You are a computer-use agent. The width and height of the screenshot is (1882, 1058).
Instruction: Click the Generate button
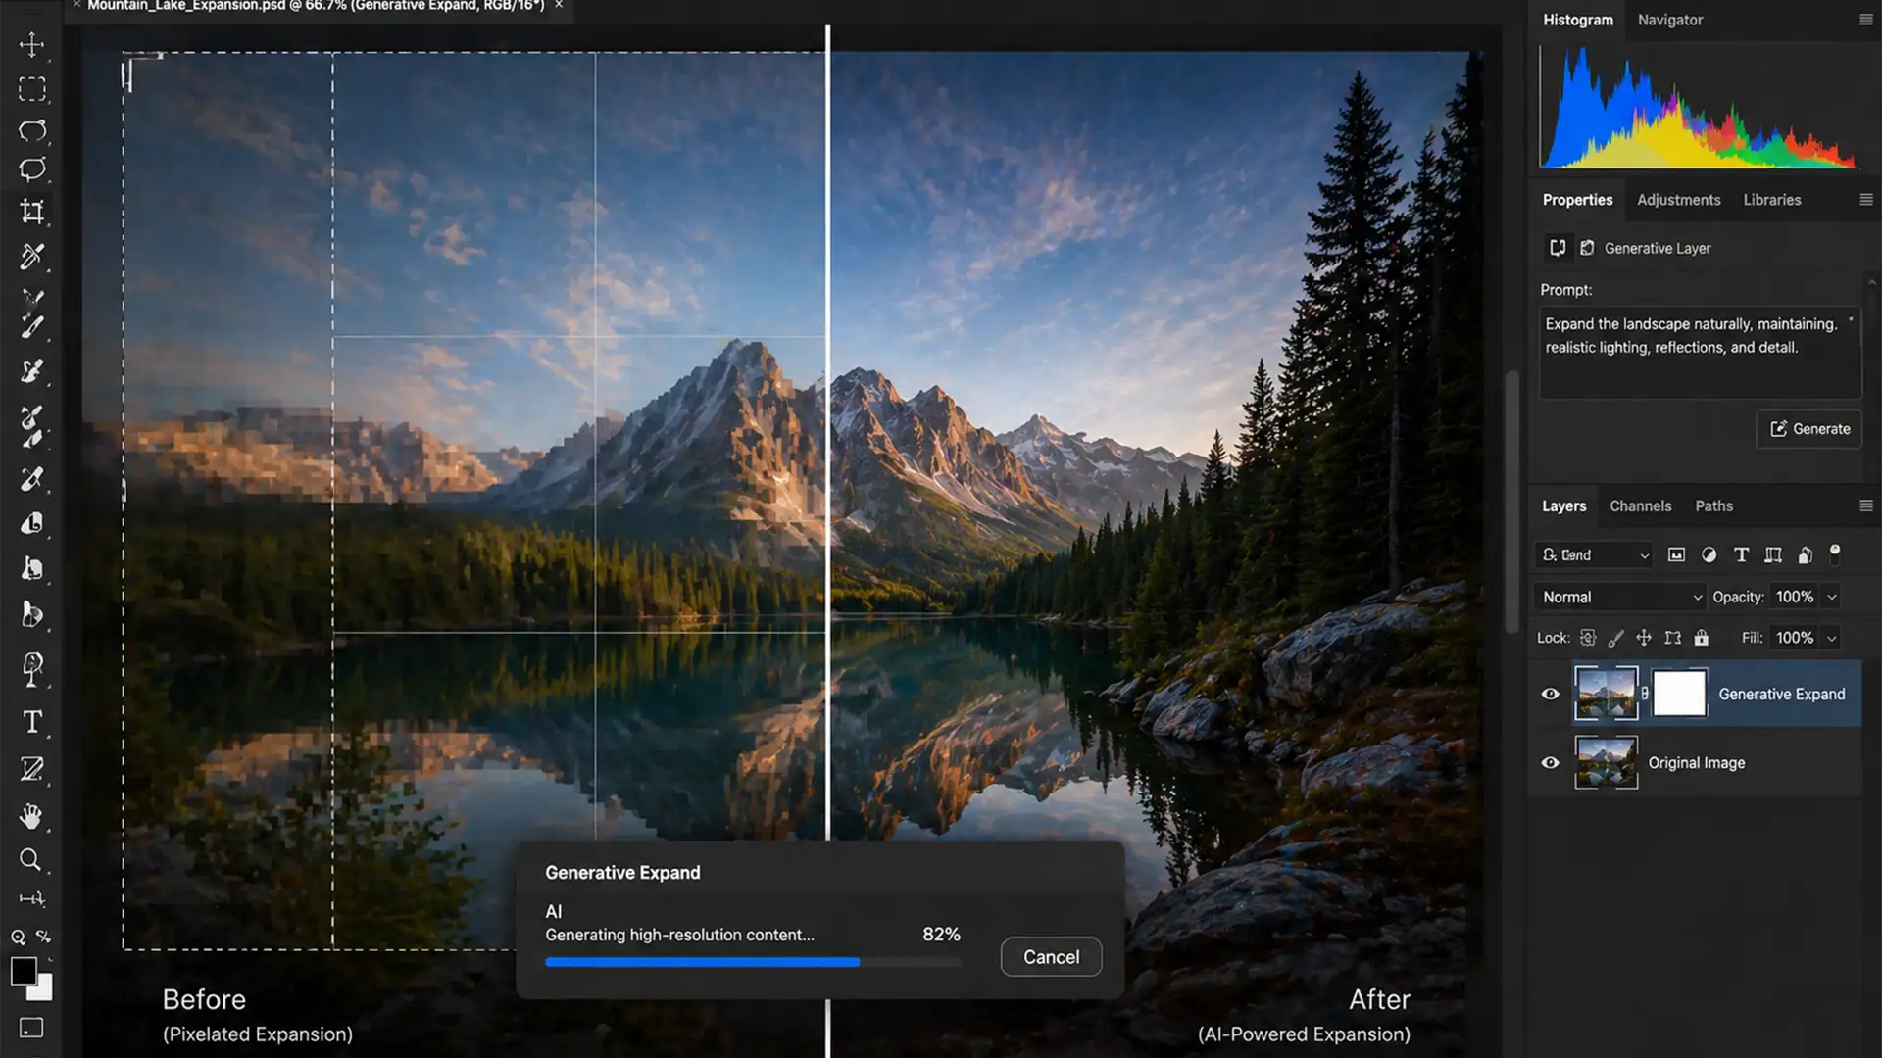[x=1808, y=429]
